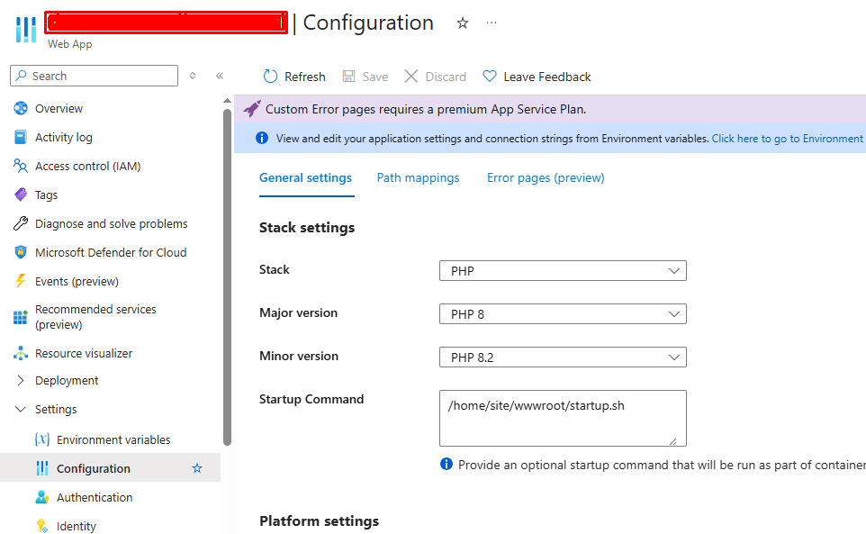Click the Save floppy disk icon
Screen dimensions: 866x534
click(348, 77)
